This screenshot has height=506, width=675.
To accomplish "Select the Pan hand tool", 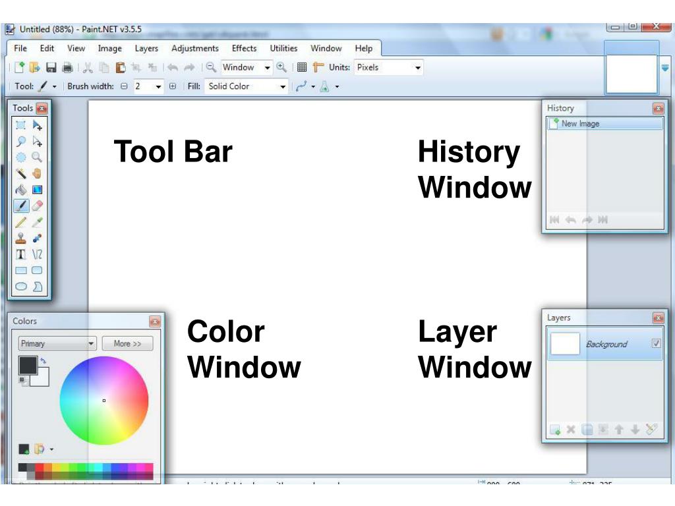I will (x=38, y=173).
